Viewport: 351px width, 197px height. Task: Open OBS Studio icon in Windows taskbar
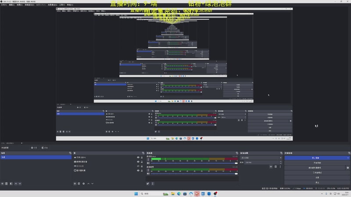215,193
